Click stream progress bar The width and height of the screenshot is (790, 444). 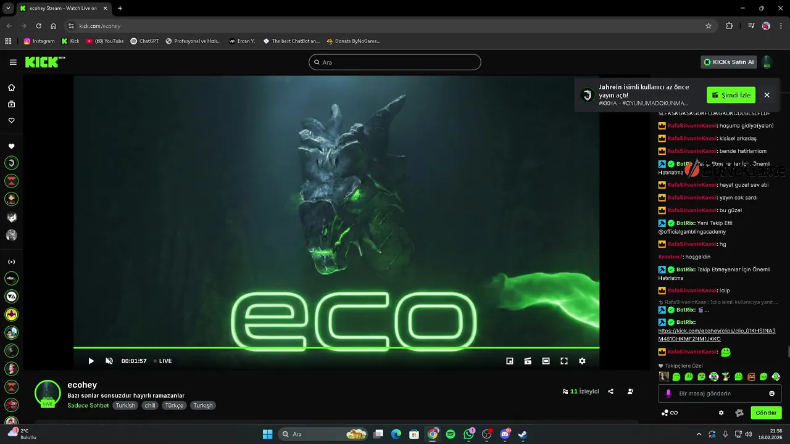tap(336, 348)
